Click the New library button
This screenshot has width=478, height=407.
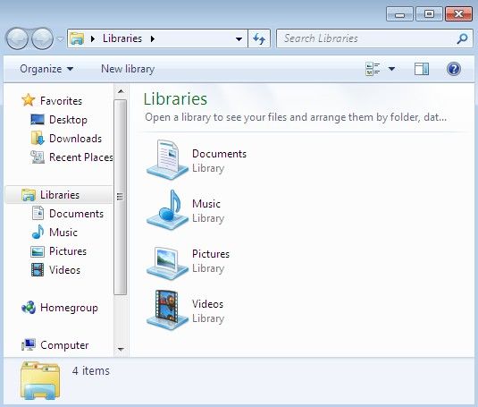(128, 69)
